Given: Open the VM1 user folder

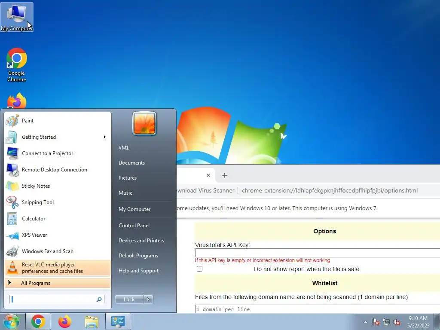Looking at the screenshot, I should pyautogui.click(x=123, y=148).
